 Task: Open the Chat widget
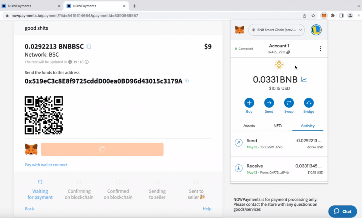pos(343,211)
